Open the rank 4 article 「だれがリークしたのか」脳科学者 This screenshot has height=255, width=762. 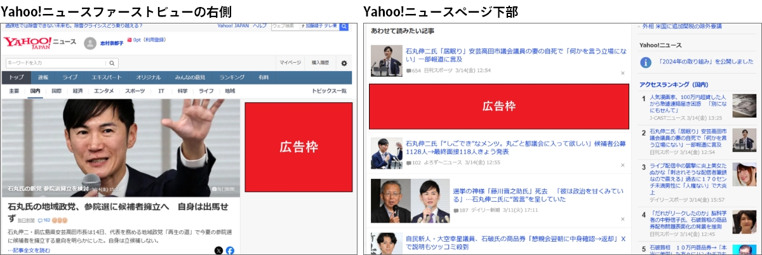(689, 220)
